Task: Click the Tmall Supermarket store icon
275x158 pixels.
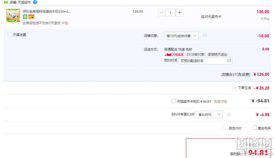Action: (6, 2)
